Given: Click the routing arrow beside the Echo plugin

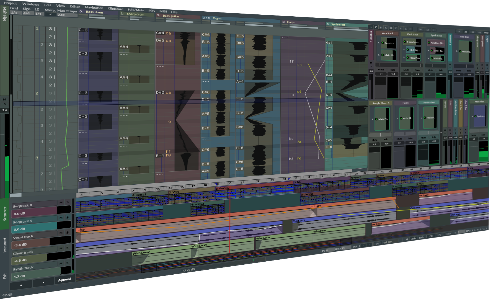Looking at the screenshot, I should pos(428,50).
